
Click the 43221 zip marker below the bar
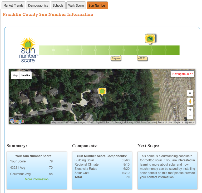142,58
